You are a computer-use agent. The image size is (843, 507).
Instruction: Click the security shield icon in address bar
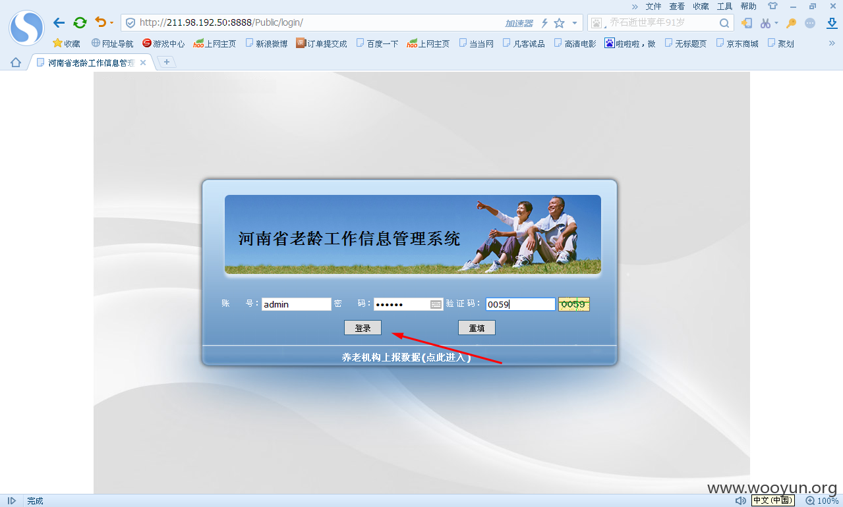[131, 23]
